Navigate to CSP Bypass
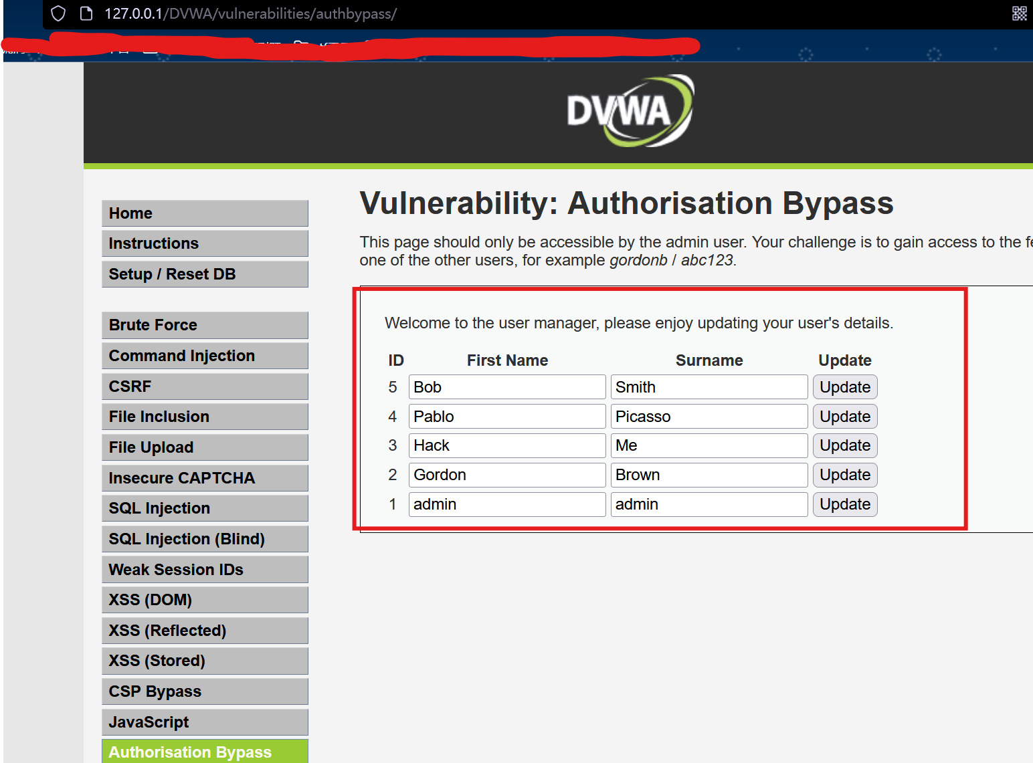The width and height of the screenshot is (1033, 763). click(x=205, y=691)
